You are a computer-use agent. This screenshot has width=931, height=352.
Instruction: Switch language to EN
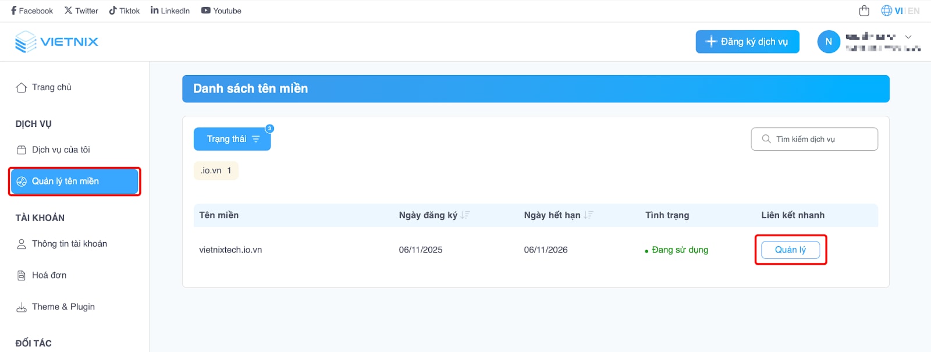914,10
